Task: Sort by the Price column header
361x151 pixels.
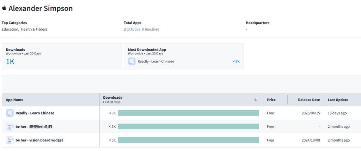Action: [271, 100]
